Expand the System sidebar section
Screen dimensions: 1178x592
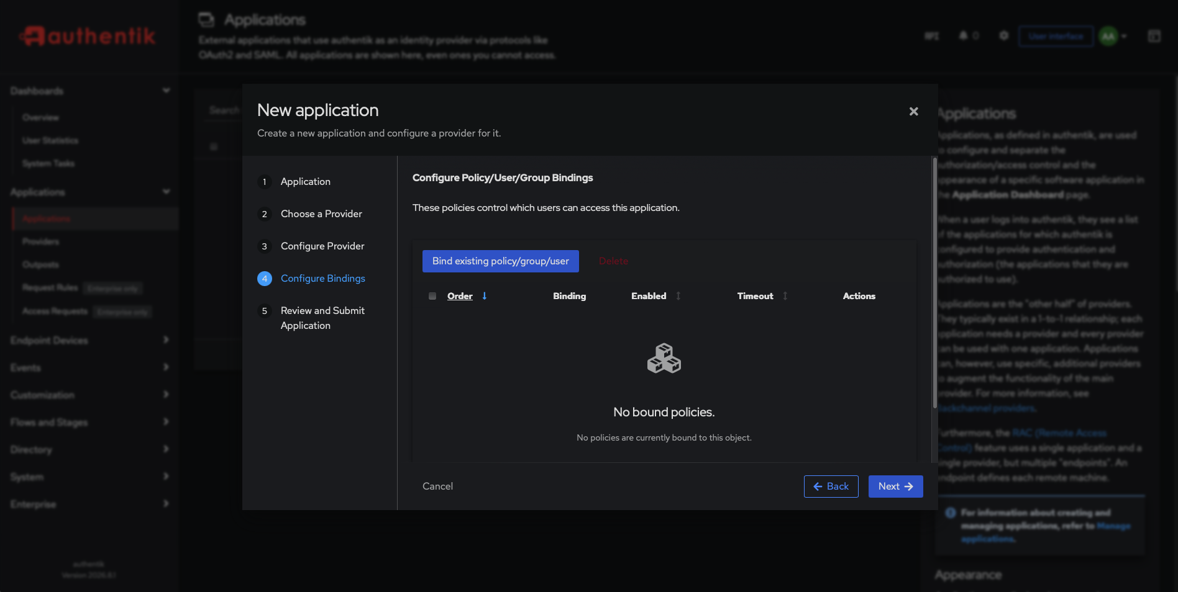point(89,477)
